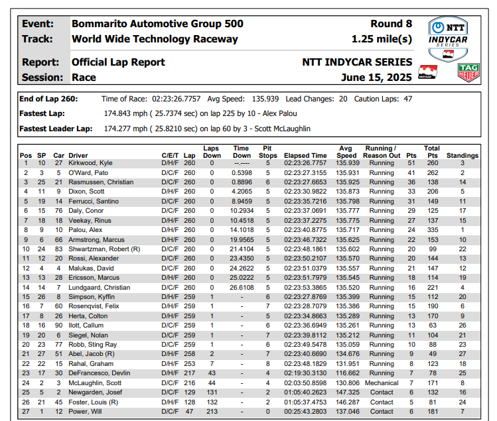
Task: Select driver Armstrong, Marcus
Action: point(96,240)
